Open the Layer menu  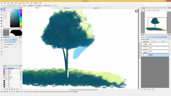click(x=8, y=3)
